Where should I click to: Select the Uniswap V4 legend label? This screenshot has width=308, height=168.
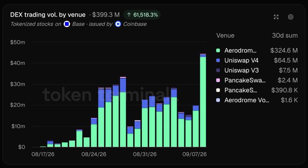click(241, 61)
